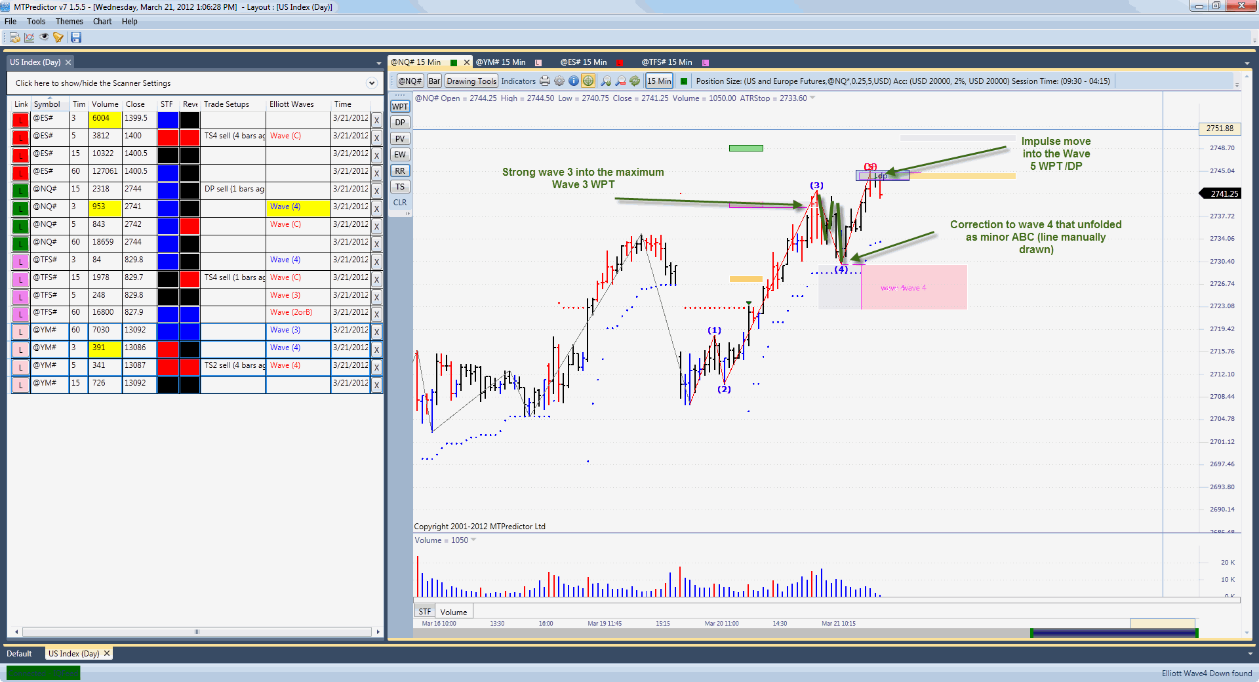Remove the @TFS# 60 row with X
Screen dimensions: 1259x682
point(376,314)
